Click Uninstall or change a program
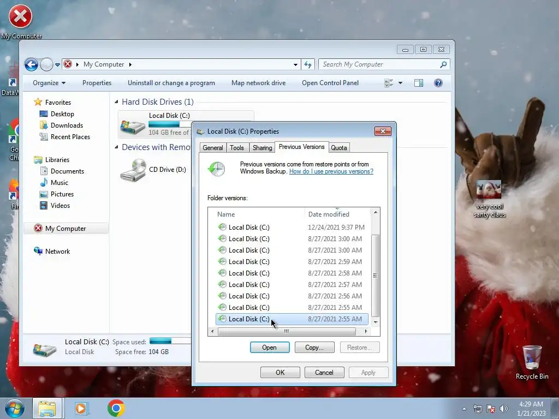The height and width of the screenshot is (419, 559). (171, 83)
